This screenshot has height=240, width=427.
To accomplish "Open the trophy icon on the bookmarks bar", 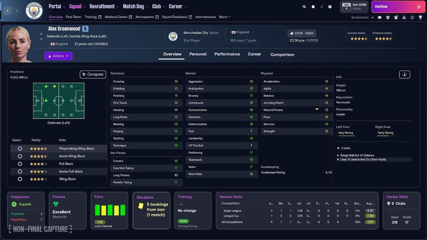I will [420, 17].
